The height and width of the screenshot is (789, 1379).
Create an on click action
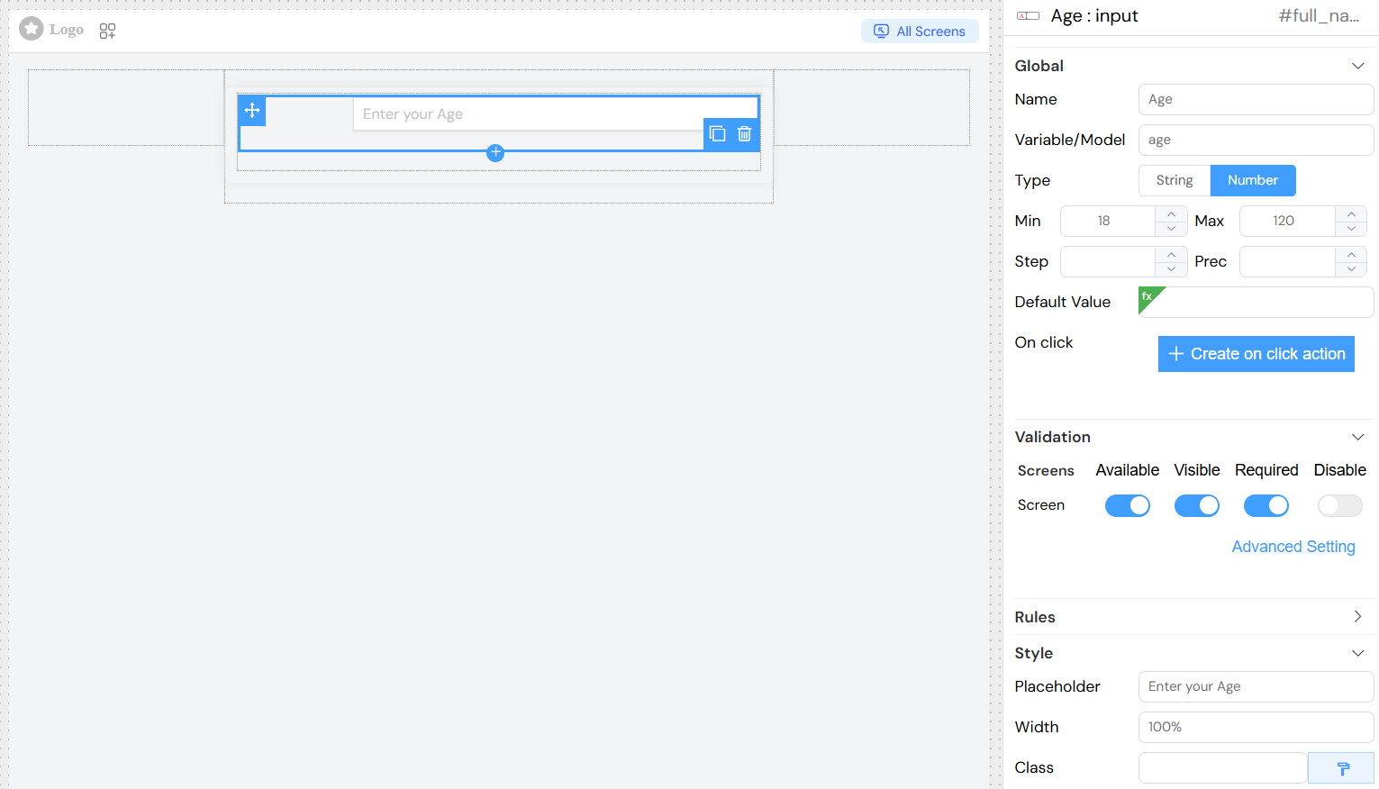[1257, 354]
